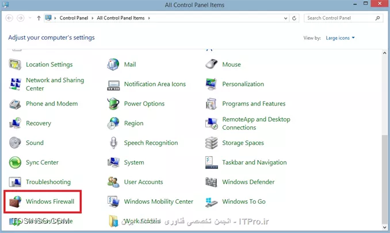
Task: Go back with the Back arrow
Action: click(9, 18)
